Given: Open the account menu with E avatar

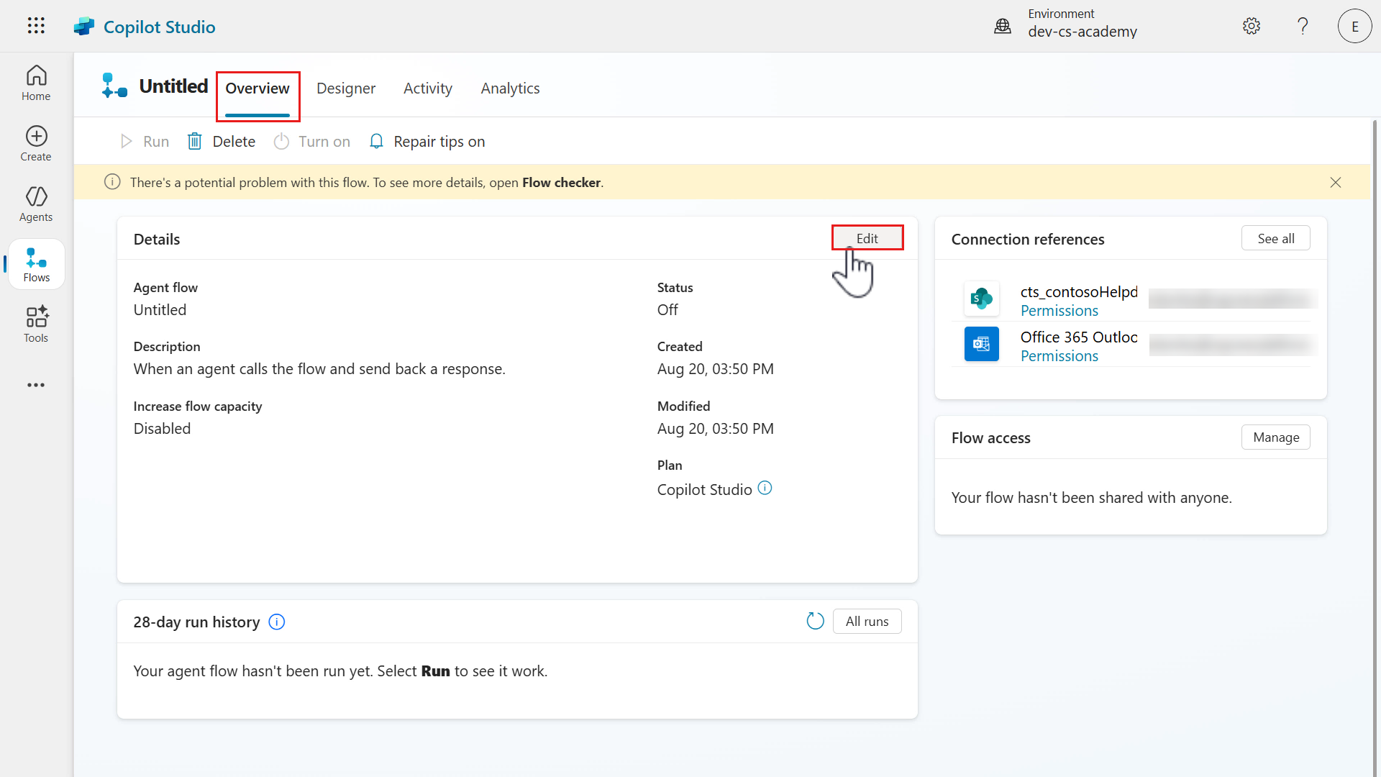Looking at the screenshot, I should tap(1354, 26).
